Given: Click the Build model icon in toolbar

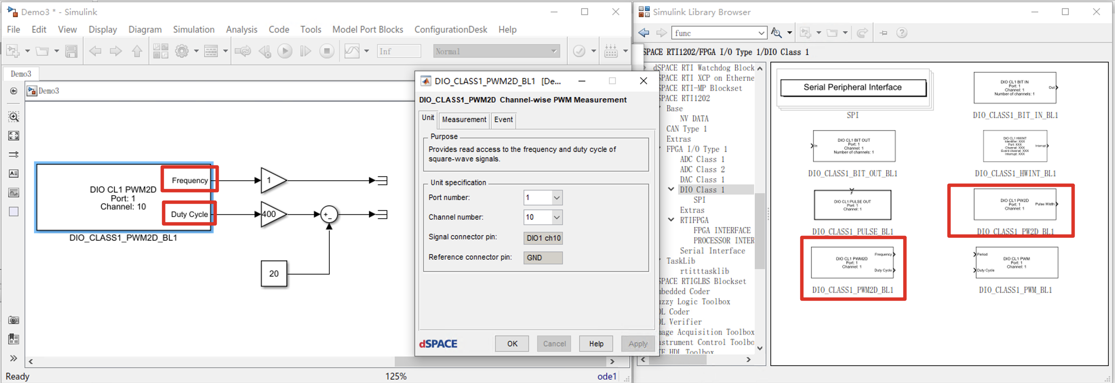Looking at the screenshot, I should pos(611,52).
